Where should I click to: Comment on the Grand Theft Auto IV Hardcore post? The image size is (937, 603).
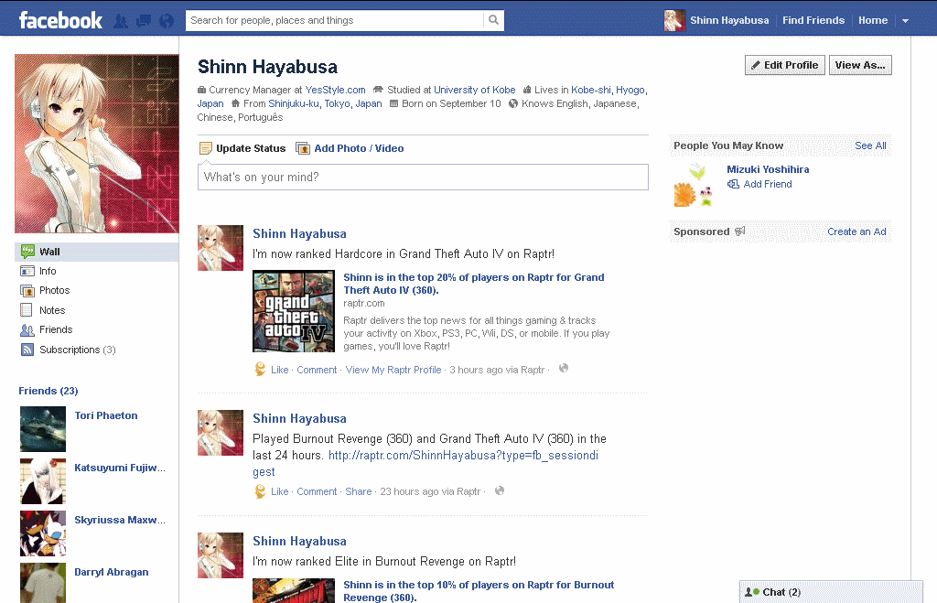[x=317, y=370]
